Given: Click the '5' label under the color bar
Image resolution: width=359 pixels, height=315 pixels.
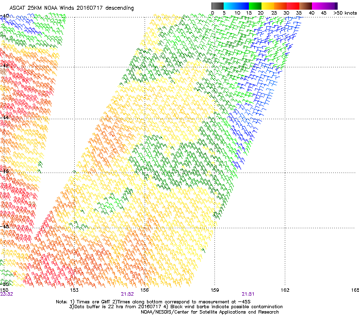Looking at the screenshot, I should (x=224, y=13).
